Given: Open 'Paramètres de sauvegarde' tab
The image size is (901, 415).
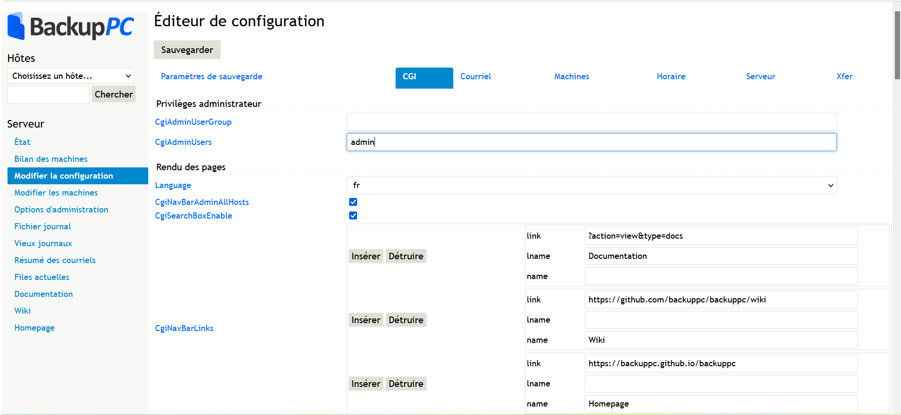Looking at the screenshot, I should pyautogui.click(x=211, y=76).
